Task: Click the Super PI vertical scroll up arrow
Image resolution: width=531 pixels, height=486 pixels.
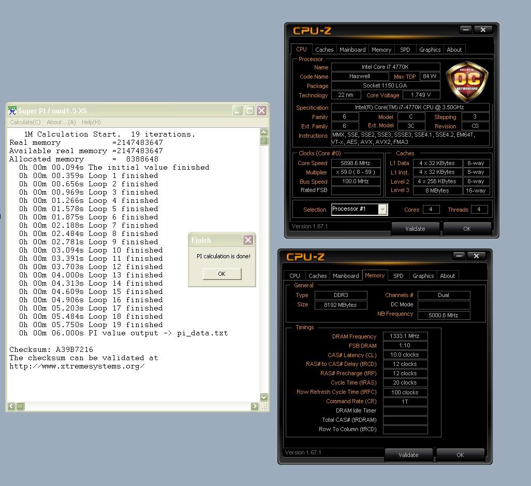Action: pos(264,132)
